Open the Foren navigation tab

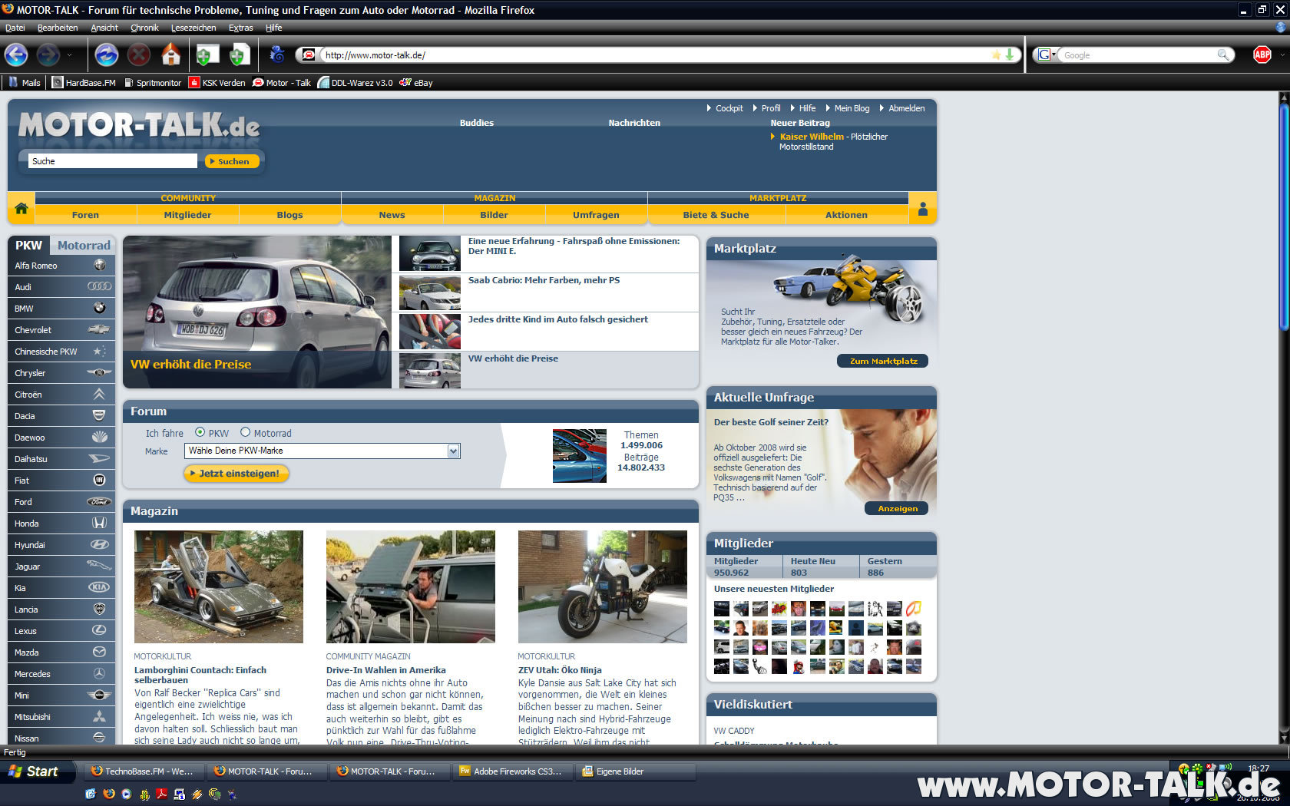click(x=85, y=215)
